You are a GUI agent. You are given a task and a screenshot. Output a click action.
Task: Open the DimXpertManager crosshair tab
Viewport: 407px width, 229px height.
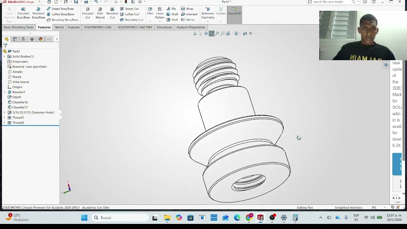pos(32,39)
